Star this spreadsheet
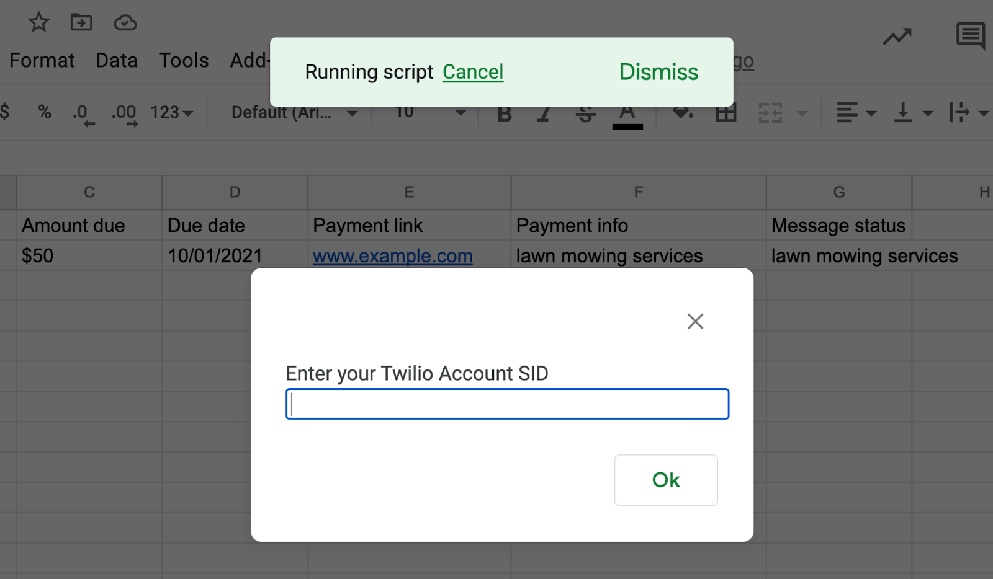The width and height of the screenshot is (993, 579). [38, 23]
